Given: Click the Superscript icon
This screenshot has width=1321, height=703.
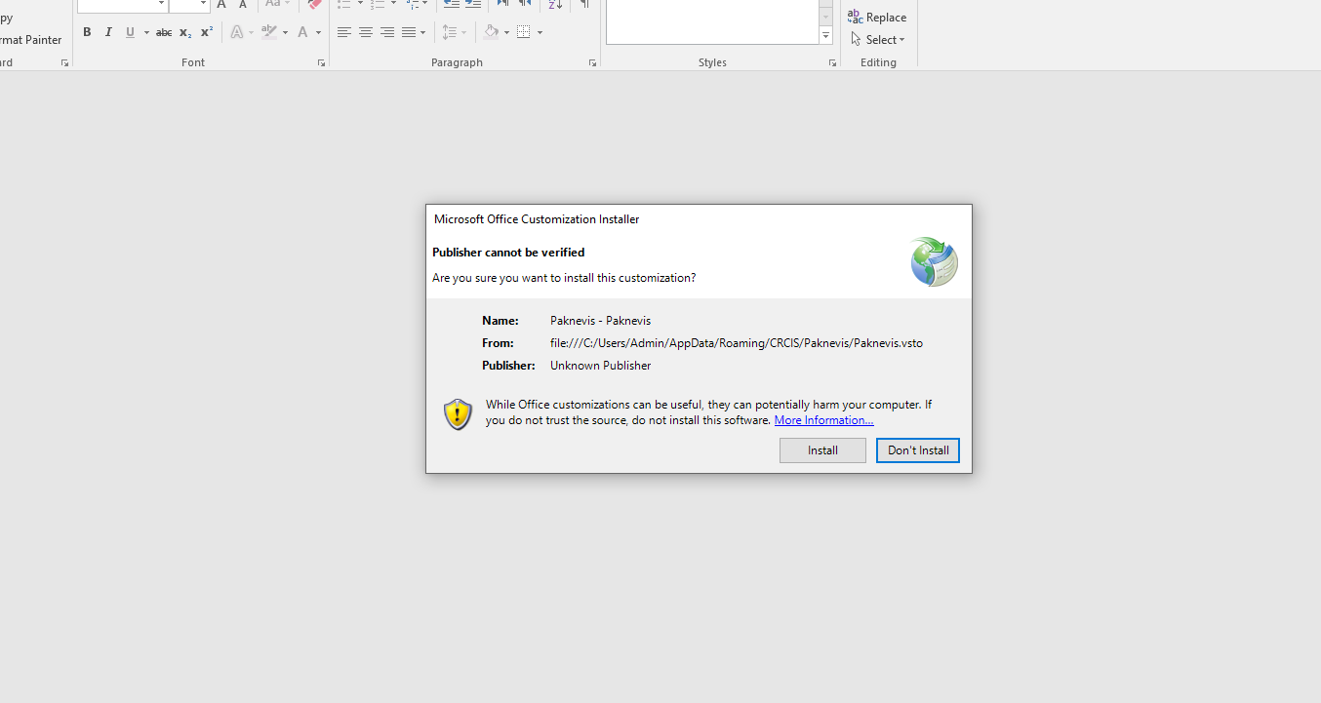Looking at the screenshot, I should coord(207,32).
